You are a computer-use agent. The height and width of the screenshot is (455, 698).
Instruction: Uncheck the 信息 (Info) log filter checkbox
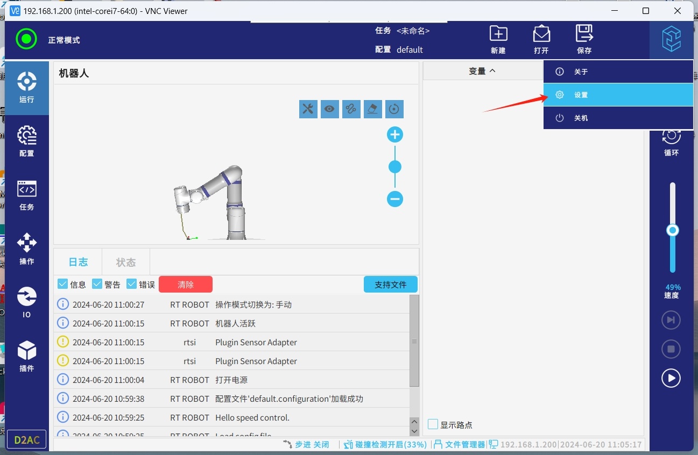coord(62,284)
